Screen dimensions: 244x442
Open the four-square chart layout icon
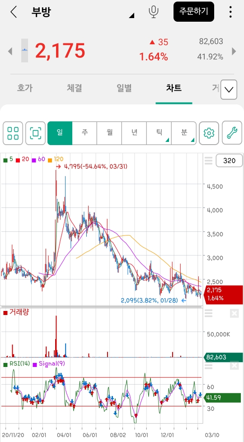coord(13,133)
